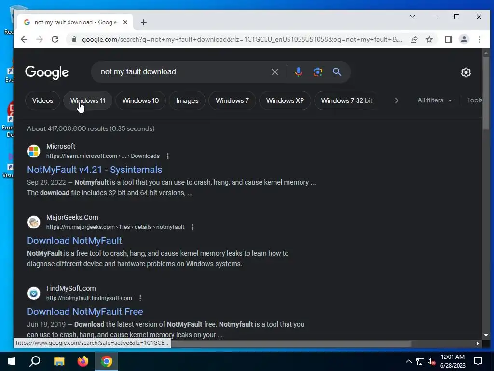The height and width of the screenshot is (371, 494).
Task: Click the vertical scrollbar thumb
Action: pos(485,93)
